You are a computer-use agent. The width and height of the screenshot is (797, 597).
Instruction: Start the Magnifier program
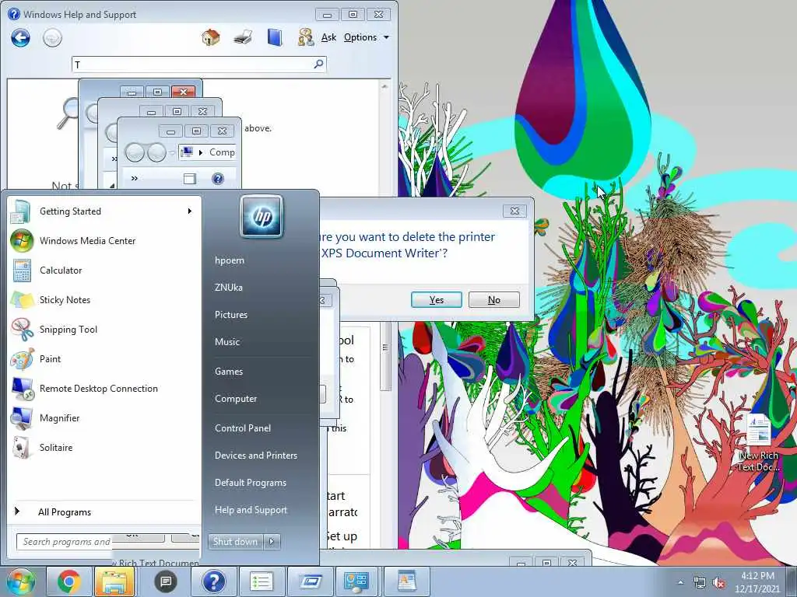(x=104, y=417)
